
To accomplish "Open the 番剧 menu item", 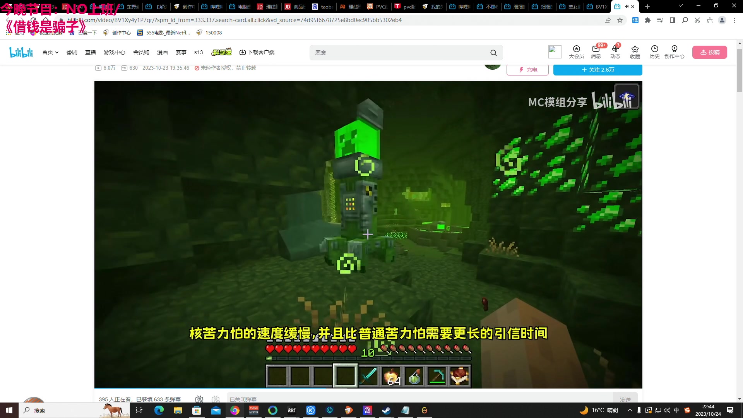I will (72, 52).
